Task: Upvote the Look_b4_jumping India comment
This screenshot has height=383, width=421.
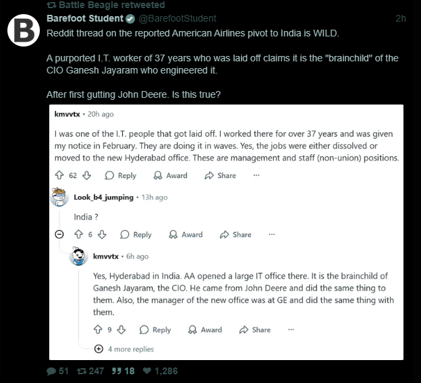Action: click(x=78, y=235)
